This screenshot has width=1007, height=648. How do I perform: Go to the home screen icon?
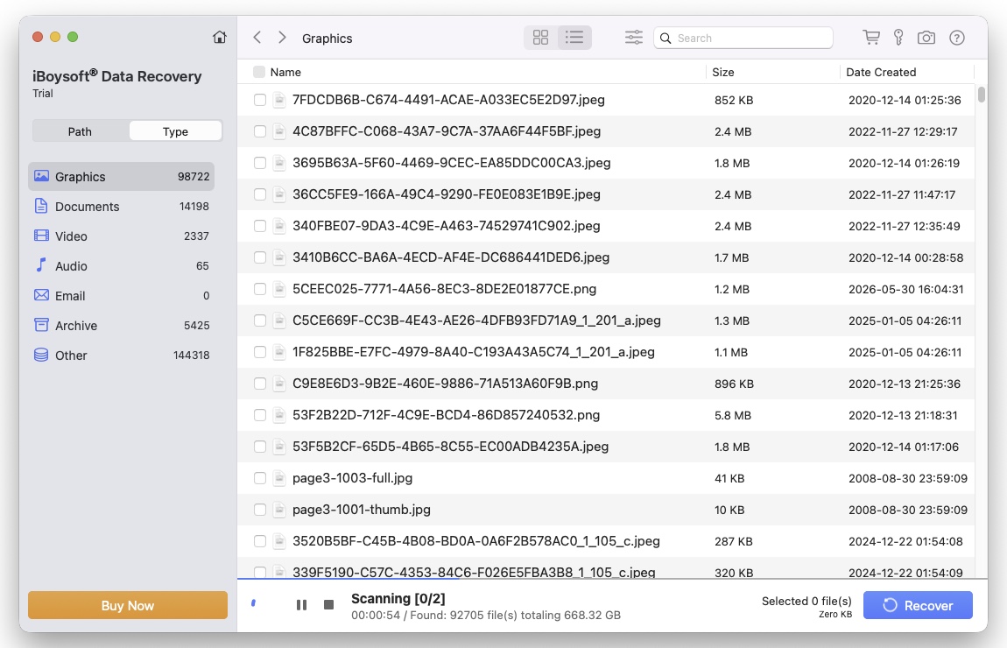tap(220, 38)
